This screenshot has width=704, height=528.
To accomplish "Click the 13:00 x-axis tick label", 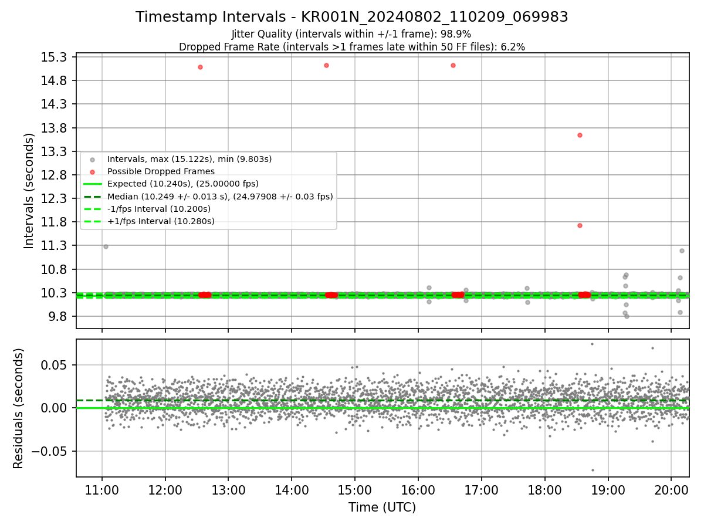I will 228,489.
